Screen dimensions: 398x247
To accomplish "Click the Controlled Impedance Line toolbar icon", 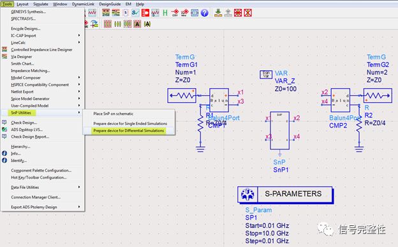I will pos(106,13).
